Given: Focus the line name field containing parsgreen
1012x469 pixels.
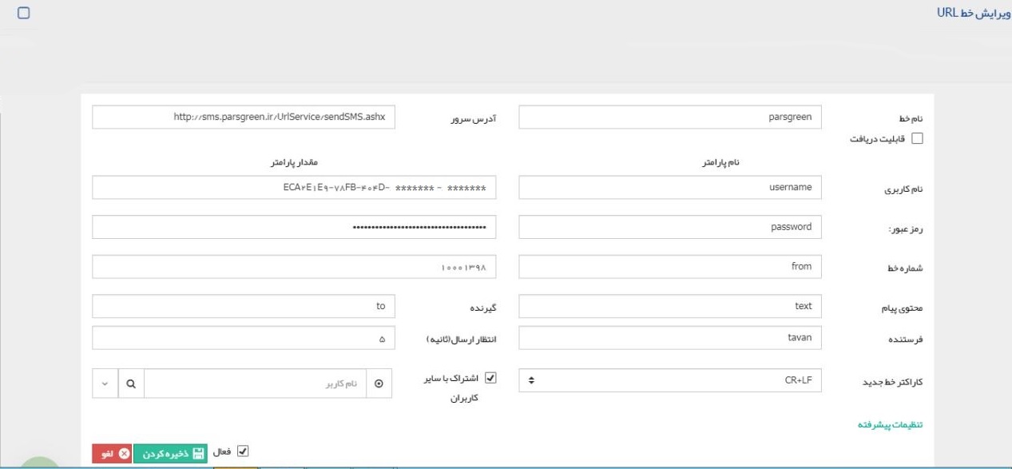Looking at the screenshot, I should click(669, 117).
